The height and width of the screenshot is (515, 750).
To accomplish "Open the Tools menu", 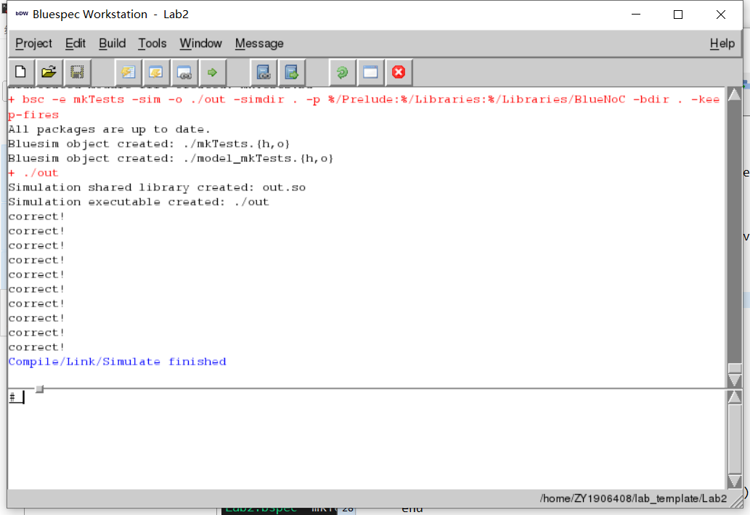I will (x=152, y=44).
